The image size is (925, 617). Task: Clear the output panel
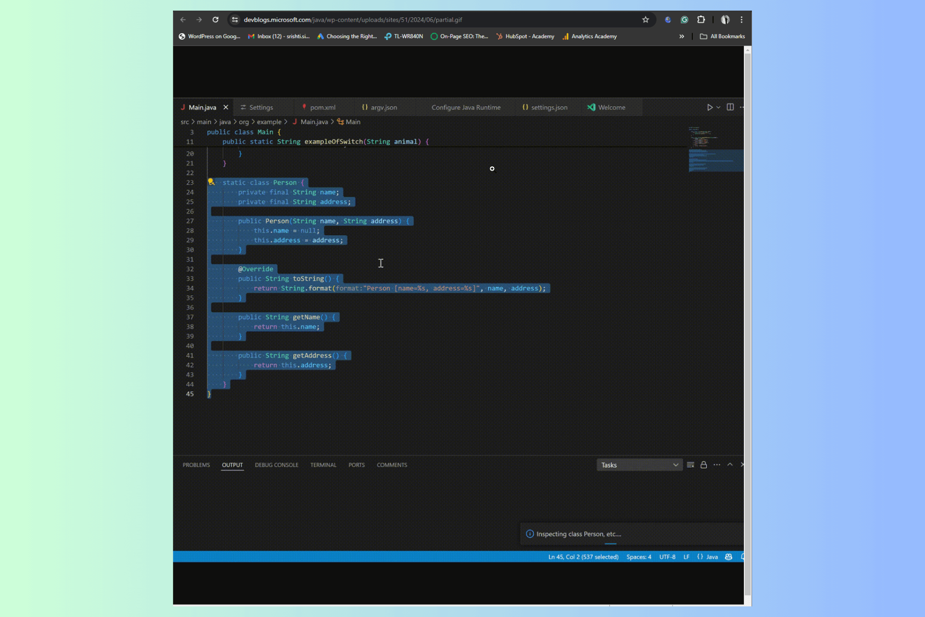coord(690,465)
